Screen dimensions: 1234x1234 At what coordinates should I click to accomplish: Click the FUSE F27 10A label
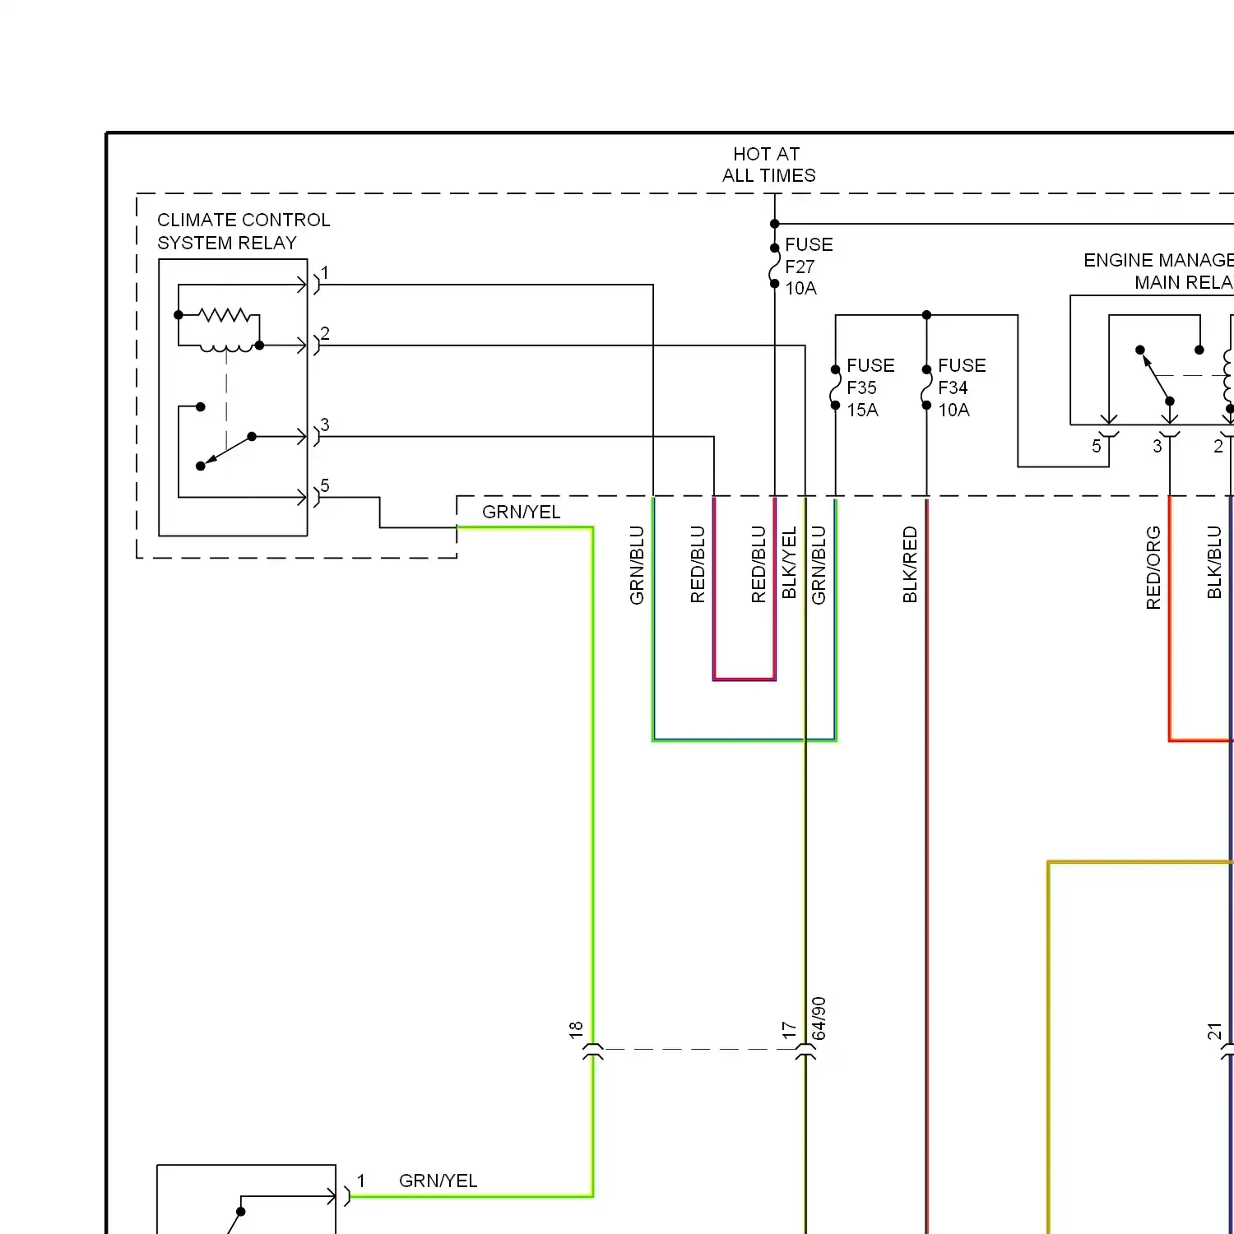coord(808,267)
